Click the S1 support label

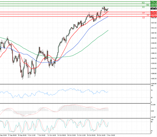tap(143, 13)
